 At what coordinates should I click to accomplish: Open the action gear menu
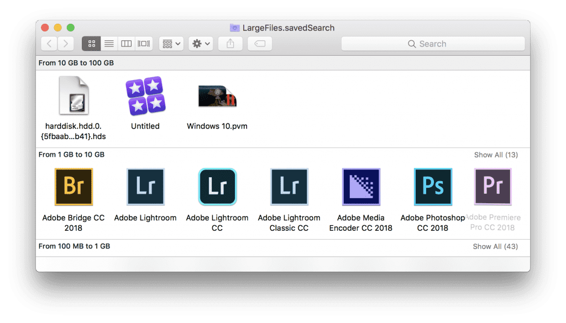click(200, 44)
